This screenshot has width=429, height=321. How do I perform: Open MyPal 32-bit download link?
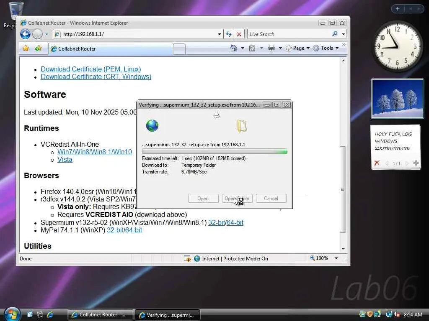click(115, 230)
